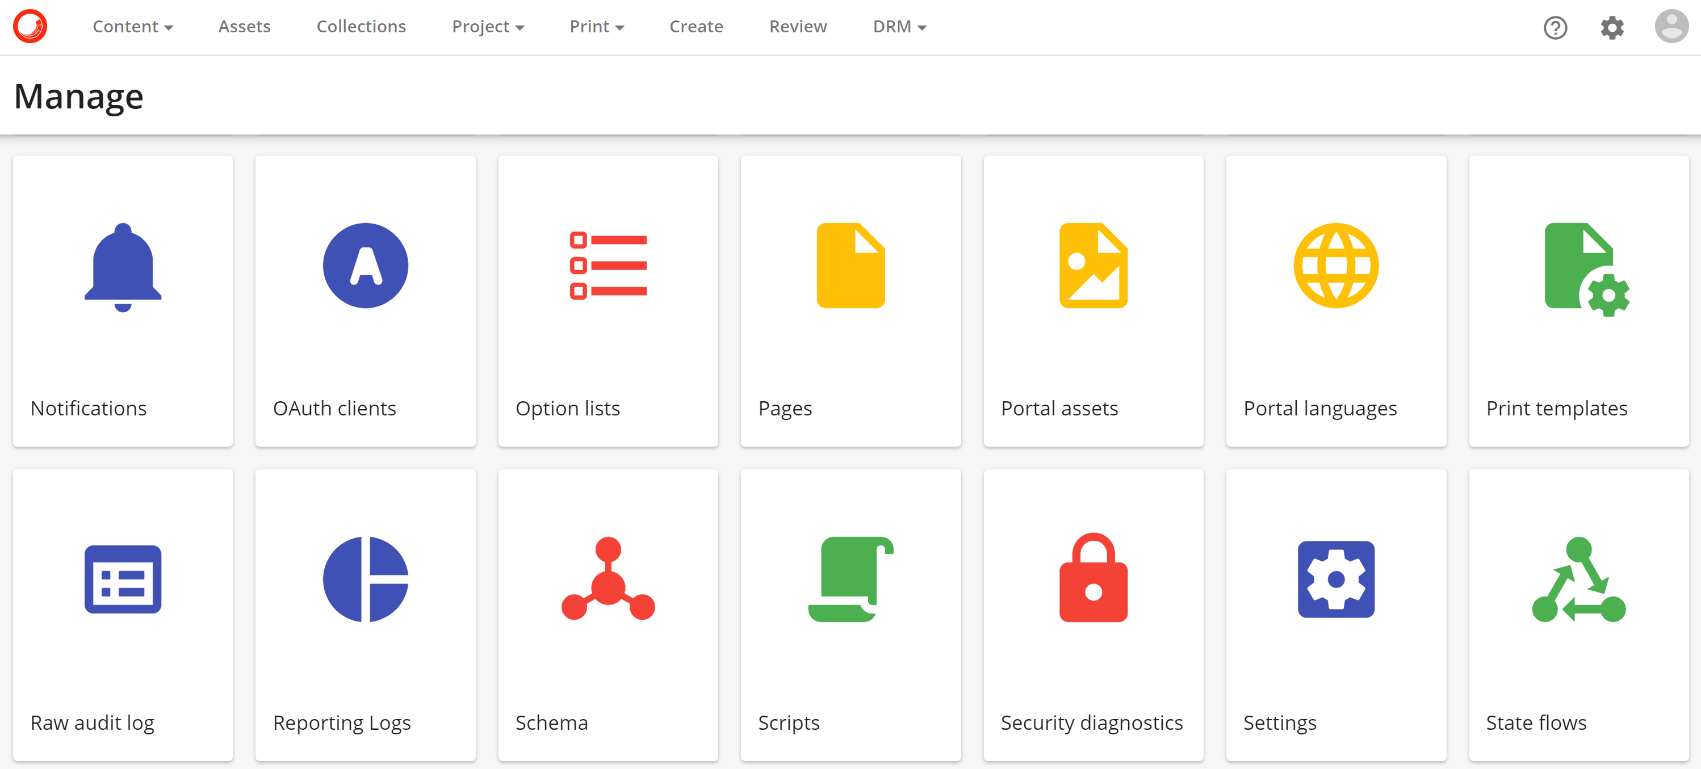
Task: Click the red Option lists icon
Action: click(x=608, y=266)
